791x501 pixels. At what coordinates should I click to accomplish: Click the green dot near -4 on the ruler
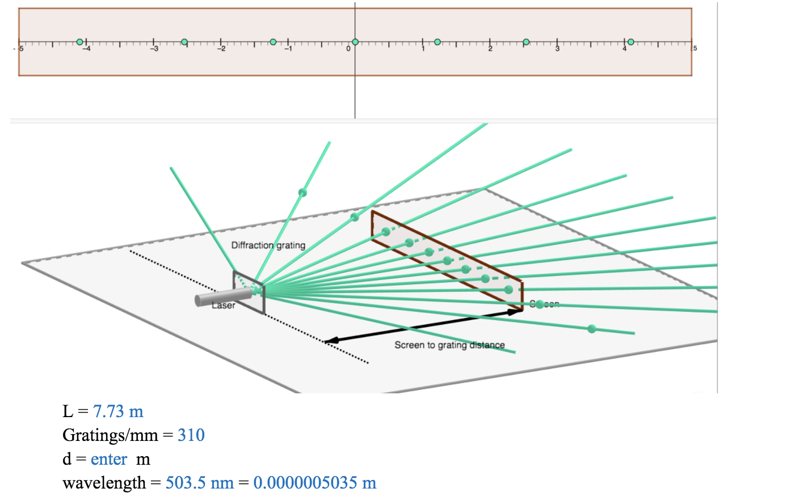79,41
